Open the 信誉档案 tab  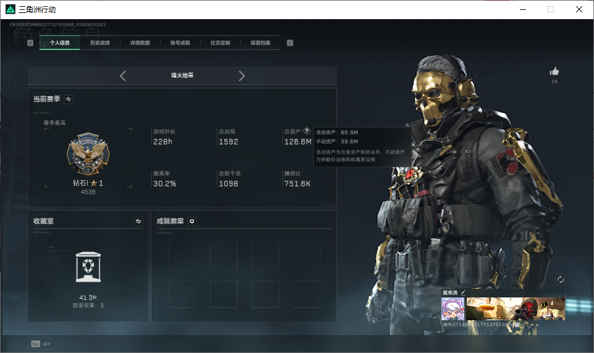[x=260, y=43]
